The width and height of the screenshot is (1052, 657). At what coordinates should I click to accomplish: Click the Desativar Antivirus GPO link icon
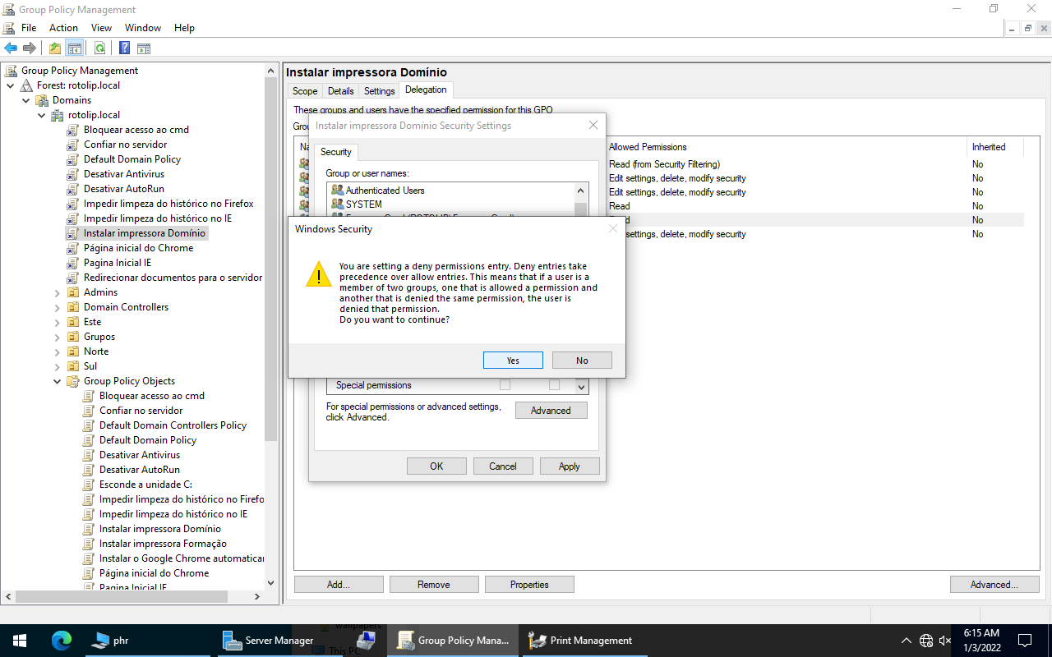(73, 174)
